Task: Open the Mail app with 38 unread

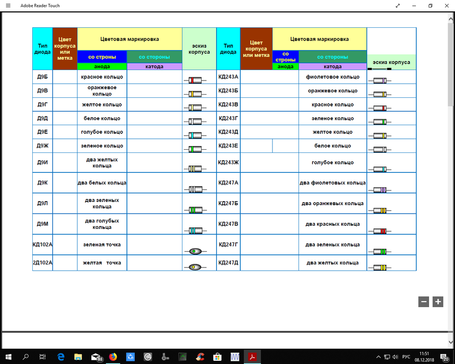Action: 96,357
